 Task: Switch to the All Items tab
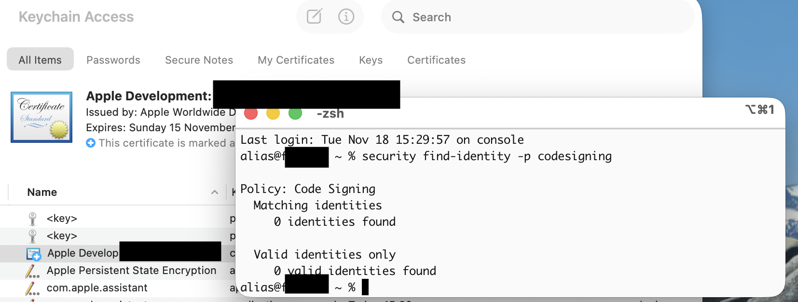pyautogui.click(x=40, y=60)
